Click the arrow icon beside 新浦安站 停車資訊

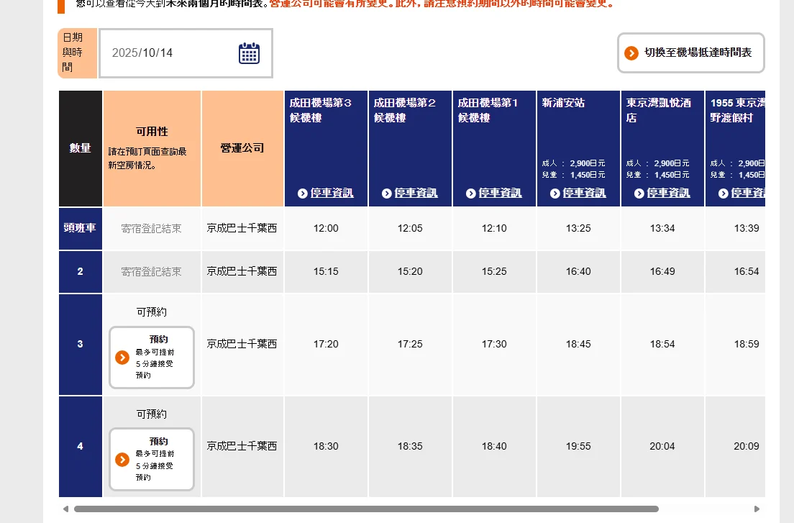[x=555, y=194]
